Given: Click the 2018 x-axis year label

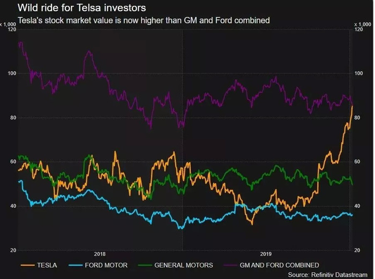Looking at the screenshot, I should pos(100,254).
